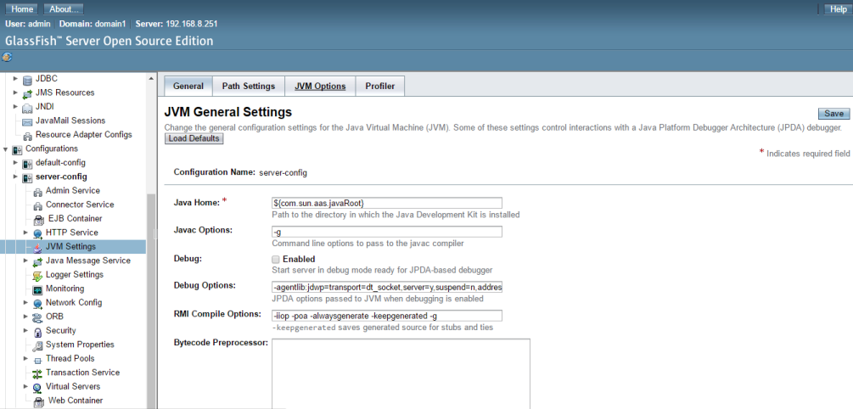
Task: Click the Admin Service icon
Action: pos(37,192)
